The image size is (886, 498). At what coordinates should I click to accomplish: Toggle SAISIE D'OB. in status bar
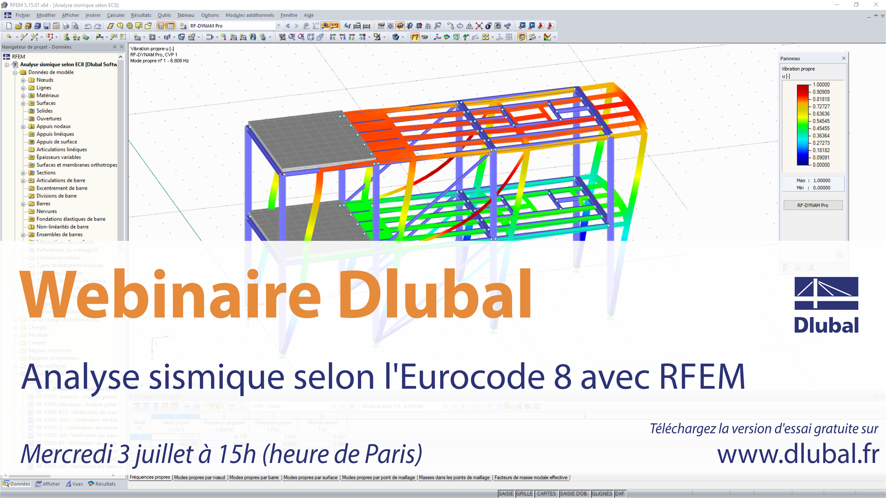point(574,494)
